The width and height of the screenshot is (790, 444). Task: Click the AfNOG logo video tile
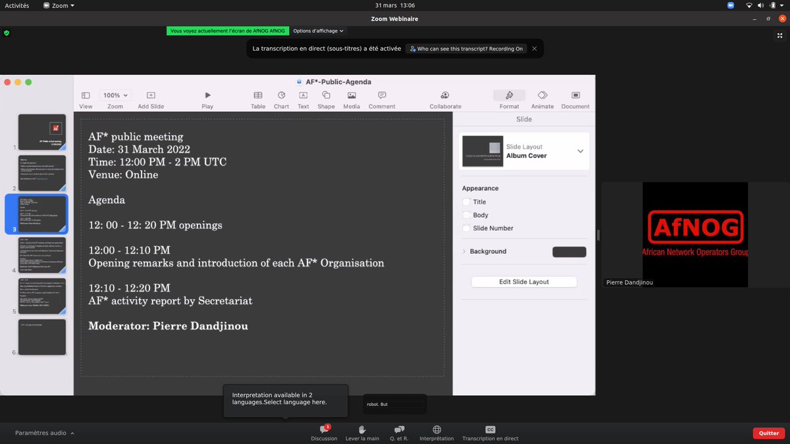point(695,235)
